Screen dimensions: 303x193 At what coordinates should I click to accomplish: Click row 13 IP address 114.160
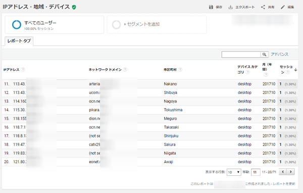pos(20,102)
